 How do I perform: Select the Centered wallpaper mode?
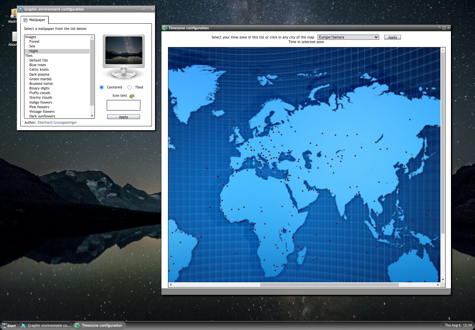coord(102,87)
